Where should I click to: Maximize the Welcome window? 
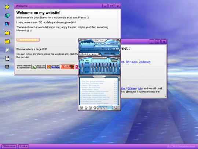111,6
